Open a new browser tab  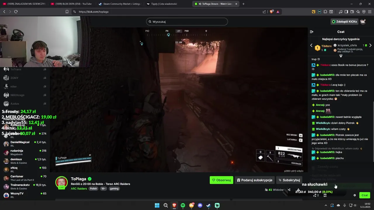click(x=243, y=4)
